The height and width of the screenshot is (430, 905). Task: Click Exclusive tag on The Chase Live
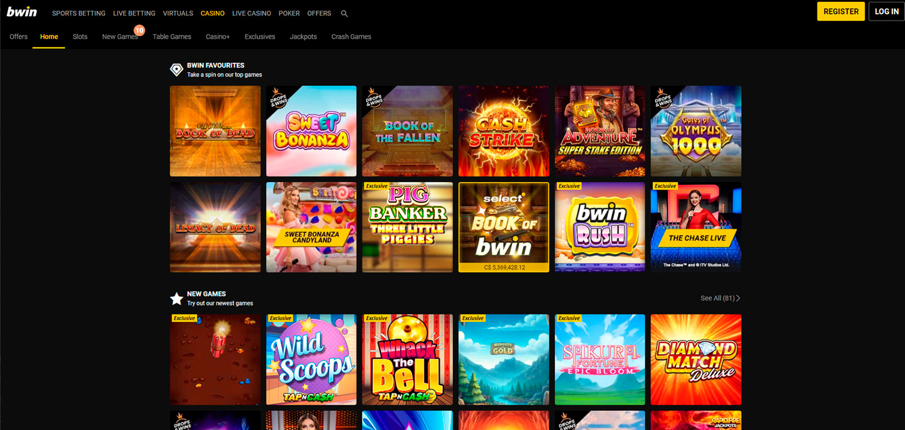665,186
